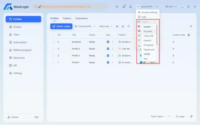Switch to grid view icon in footer
The width and height of the screenshot is (200, 125).
point(191,116)
